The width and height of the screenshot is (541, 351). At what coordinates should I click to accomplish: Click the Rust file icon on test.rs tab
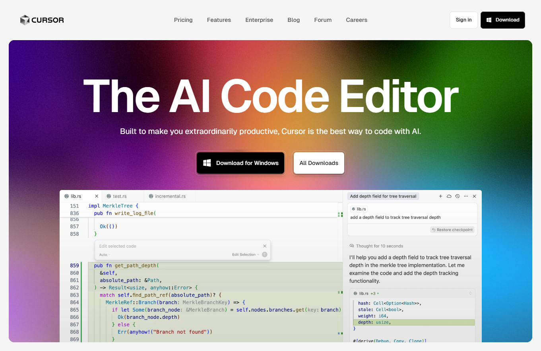pyautogui.click(x=109, y=196)
